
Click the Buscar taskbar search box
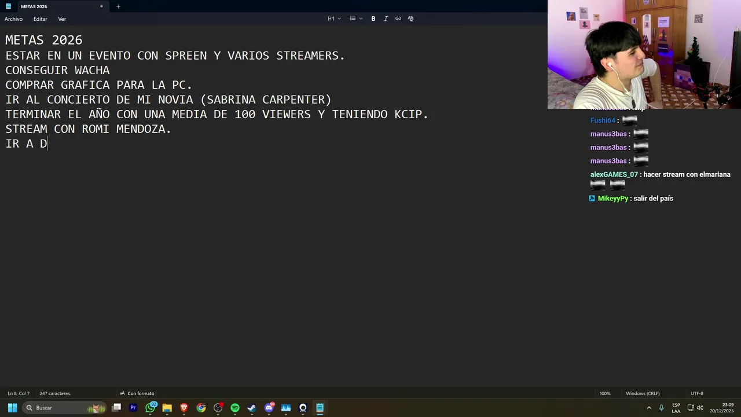(x=65, y=408)
